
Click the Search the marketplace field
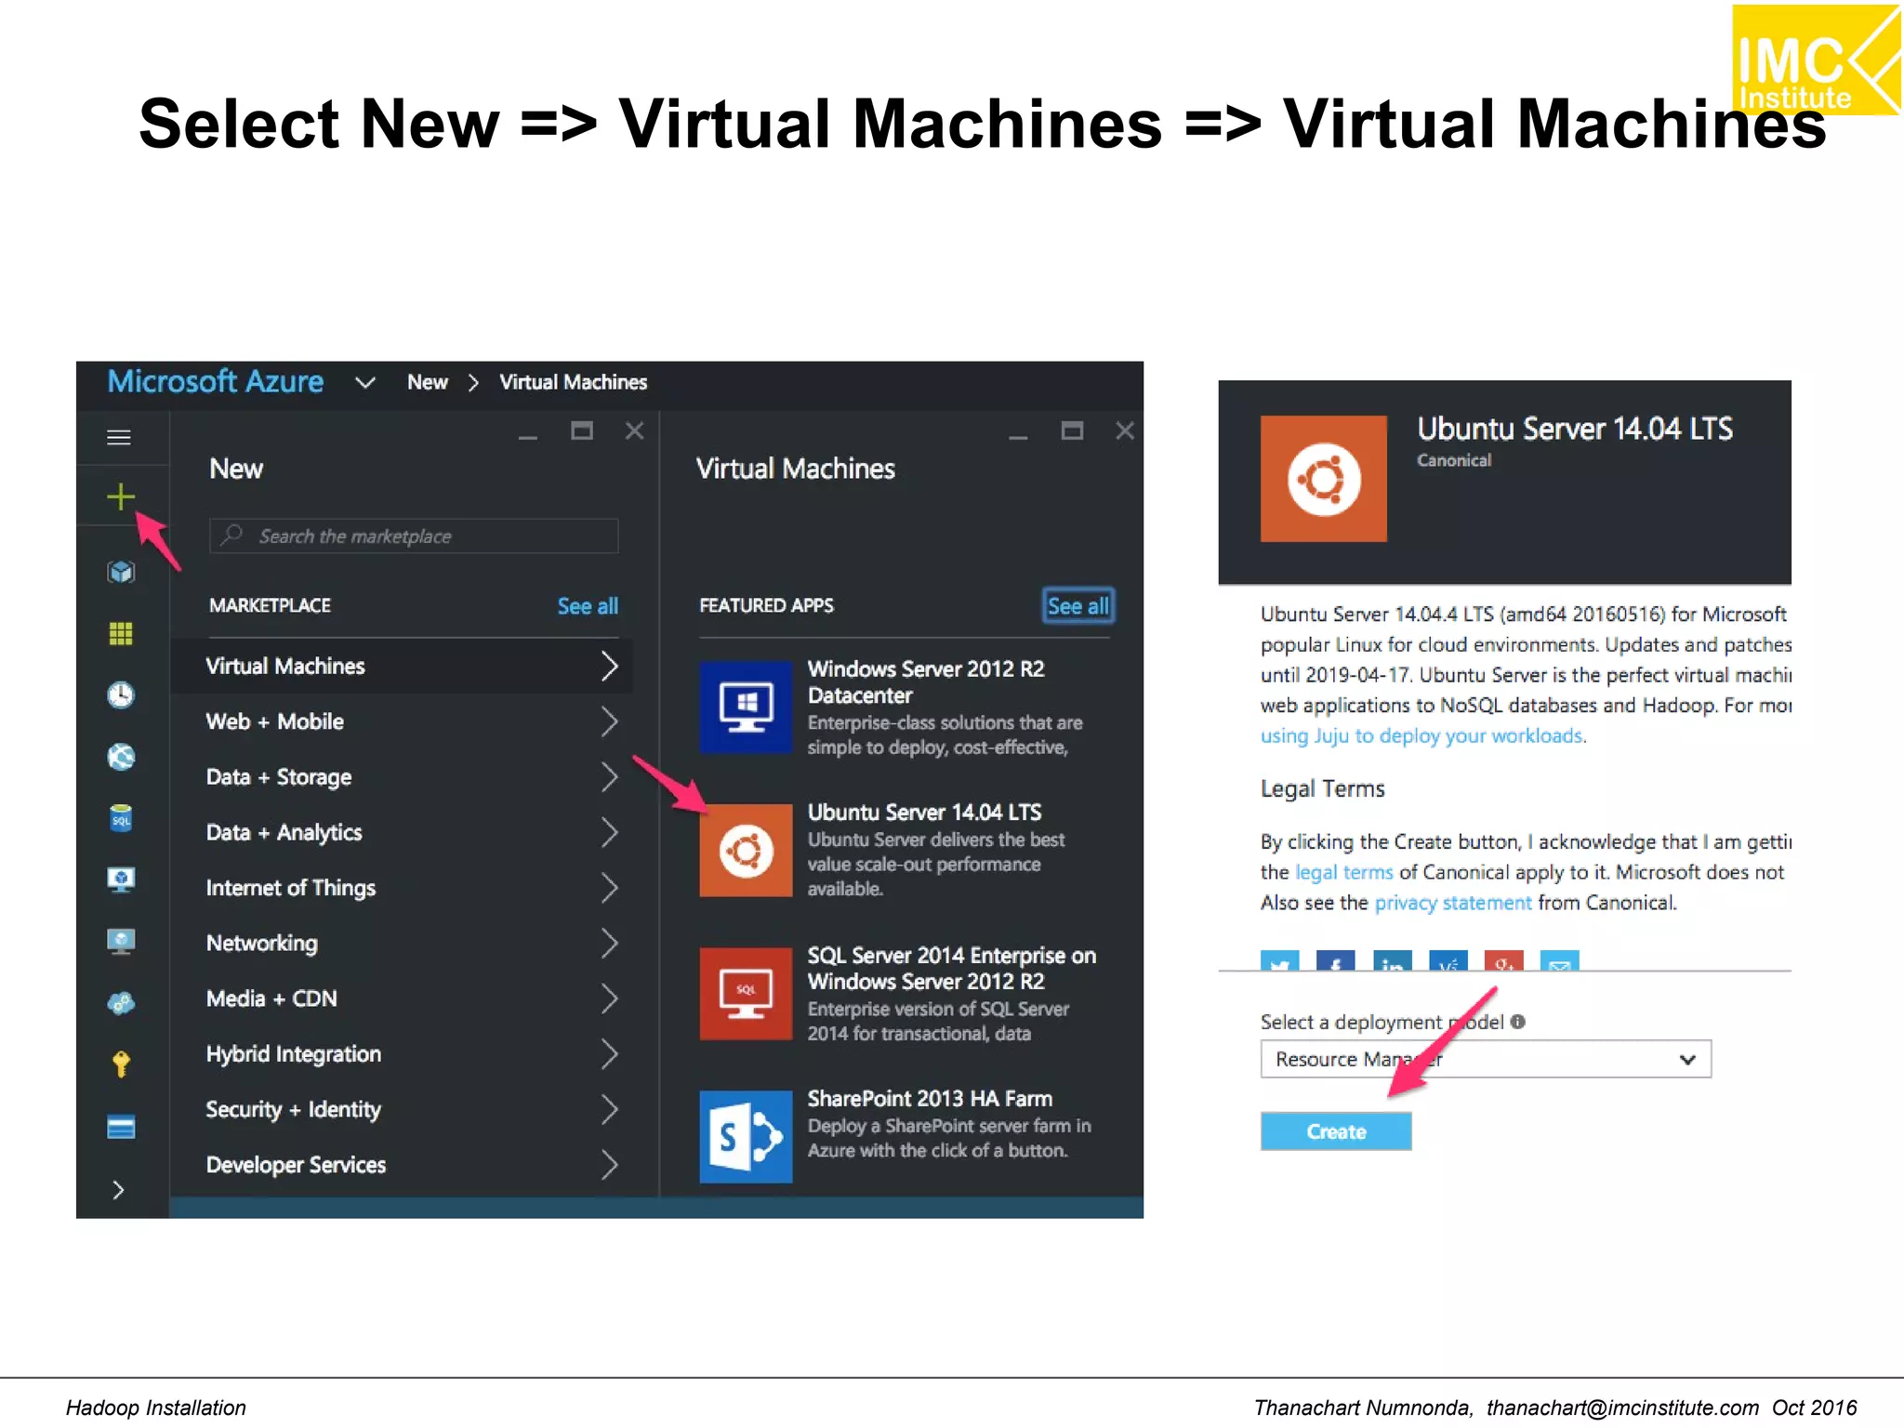414,536
